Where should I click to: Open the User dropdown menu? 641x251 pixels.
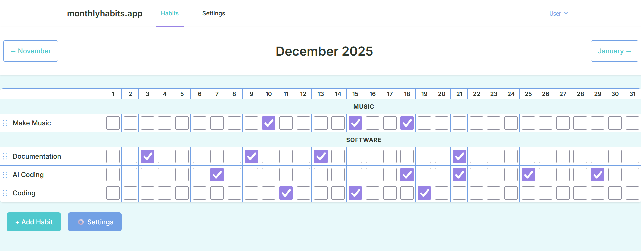click(x=558, y=13)
